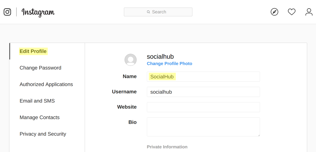Click the magnifier icon in Search
The width and height of the screenshot is (316, 152).
(x=148, y=12)
